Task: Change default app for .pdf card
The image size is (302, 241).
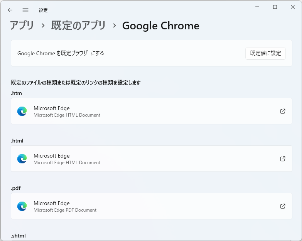Action: pyautogui.click(x=152, y=206)
